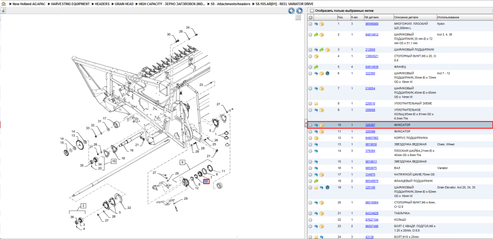This screenshot has width=493, height=239.
Task: Click green arrow icon in row 212608
Action: pyautogui.click(x=321, y=50)
